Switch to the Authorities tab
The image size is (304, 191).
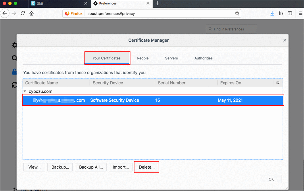click(203, 58)
